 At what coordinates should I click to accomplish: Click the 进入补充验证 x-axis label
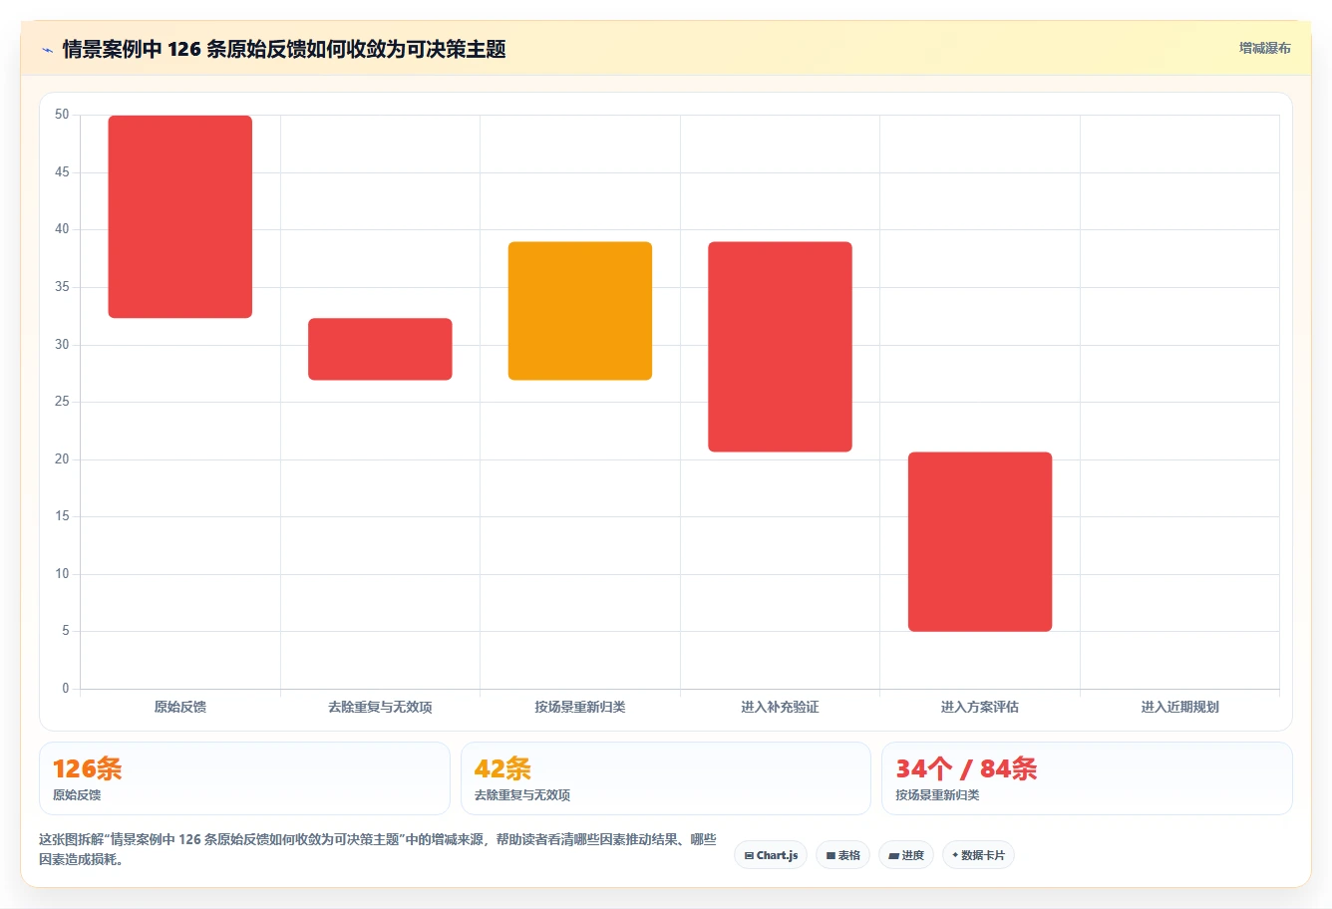click(x=780, y=707)
